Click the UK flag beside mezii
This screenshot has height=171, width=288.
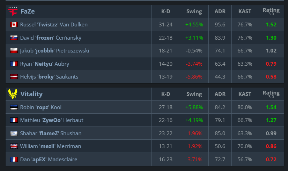[14, 146]
